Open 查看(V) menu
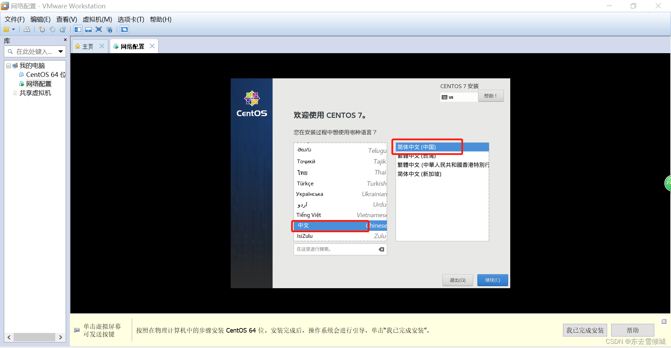 [x=67, y=19]
